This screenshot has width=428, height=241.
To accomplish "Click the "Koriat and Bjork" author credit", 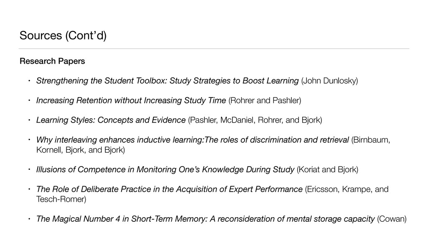I will pos(327,169).
